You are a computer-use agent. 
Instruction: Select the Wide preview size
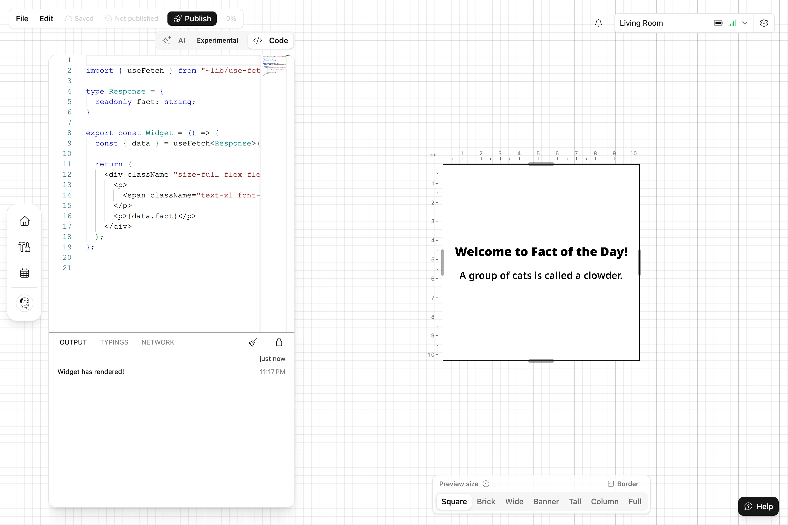pos(514,501)
